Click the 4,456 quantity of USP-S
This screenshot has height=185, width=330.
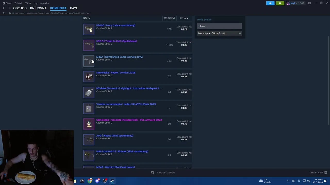pyautogui.click(x=169, y=45)
